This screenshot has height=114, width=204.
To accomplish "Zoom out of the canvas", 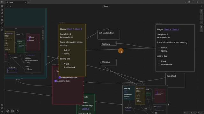I will tap(201, 18).
